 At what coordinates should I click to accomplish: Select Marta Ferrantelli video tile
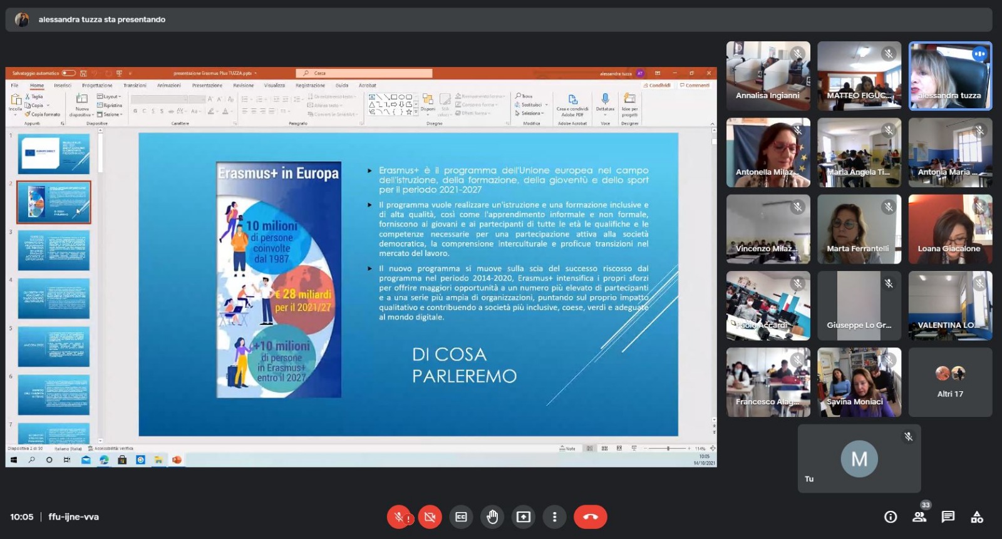click(859, 229)
